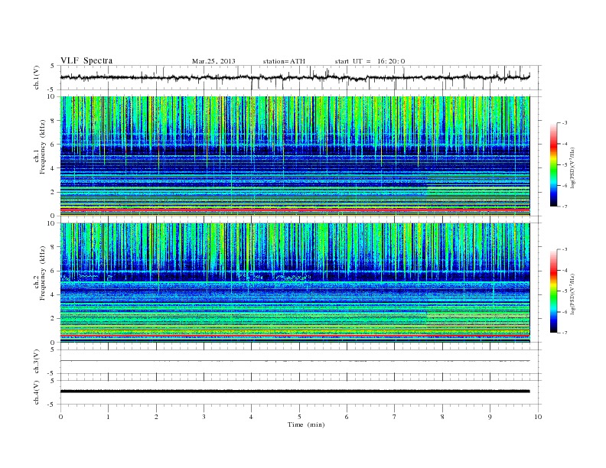Click the "1" minute tick on the time axis

tap(108, 417)
